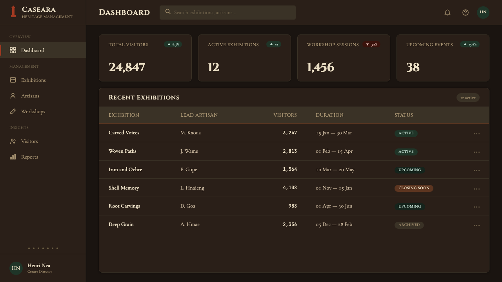
Task: Click the Total Visitors 8.3% trend badge
Action: [x=173, y=44]
